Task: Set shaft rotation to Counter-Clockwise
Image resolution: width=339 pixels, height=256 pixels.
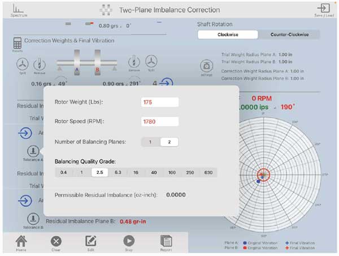Action: pyautogui.click(x=289, y=35)
